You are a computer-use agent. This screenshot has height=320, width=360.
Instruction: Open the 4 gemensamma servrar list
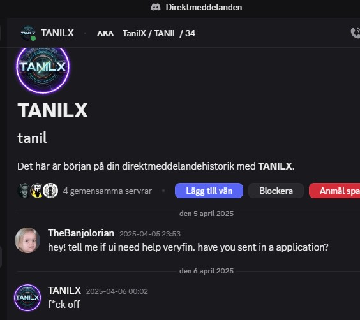(107, 191)
